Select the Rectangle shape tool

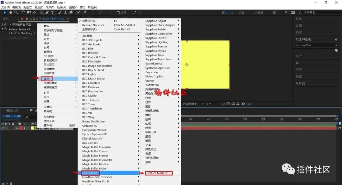pos(41,12)
